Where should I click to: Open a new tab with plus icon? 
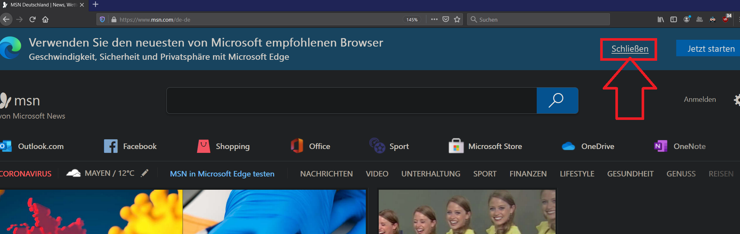click(95, 5)
